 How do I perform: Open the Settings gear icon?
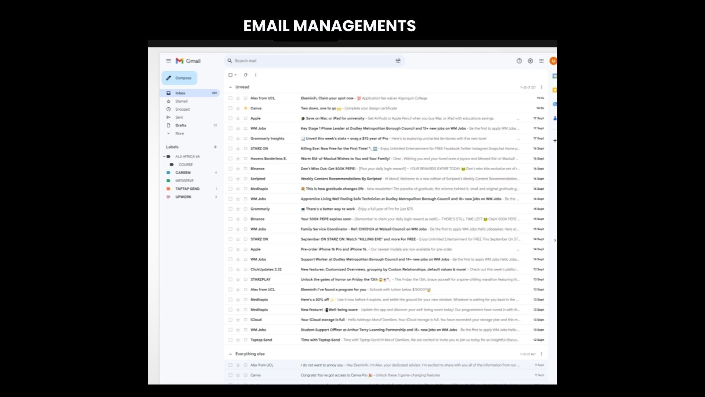[530, 61]
